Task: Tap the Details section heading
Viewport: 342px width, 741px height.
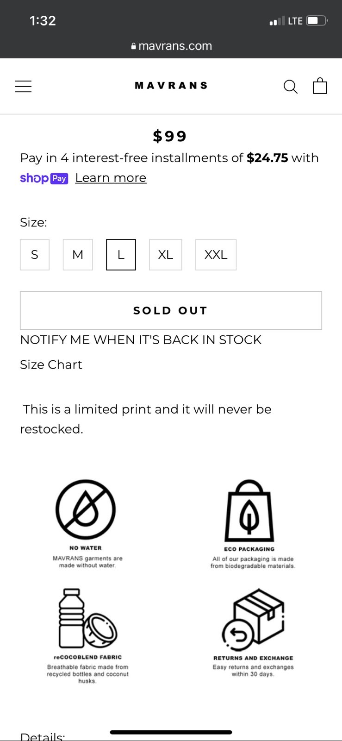Action: point(43,736)
